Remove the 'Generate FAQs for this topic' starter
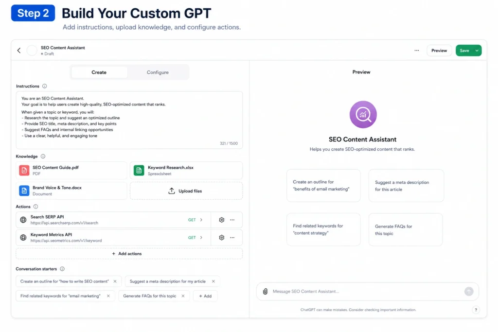The image size is (498, 332). (183, 296)
